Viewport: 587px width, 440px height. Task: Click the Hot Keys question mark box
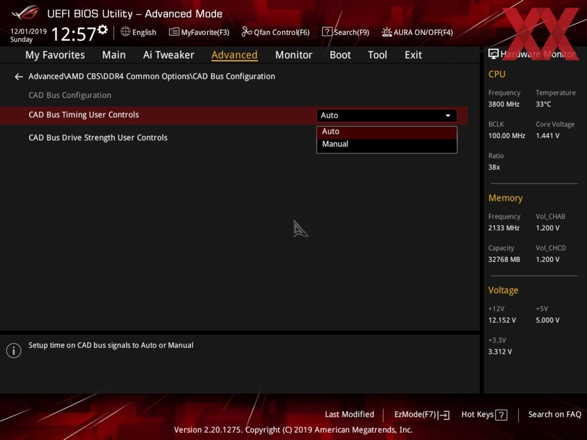(501, 415)
